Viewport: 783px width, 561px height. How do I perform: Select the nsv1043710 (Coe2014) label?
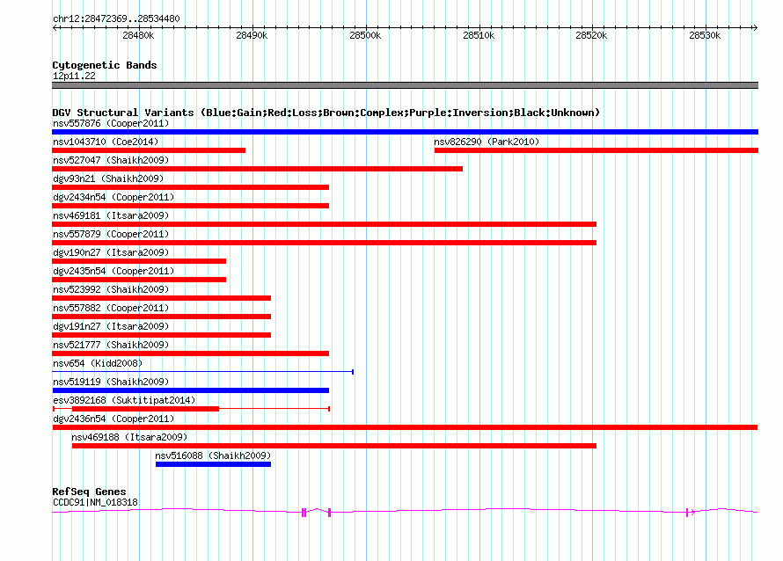106,142
